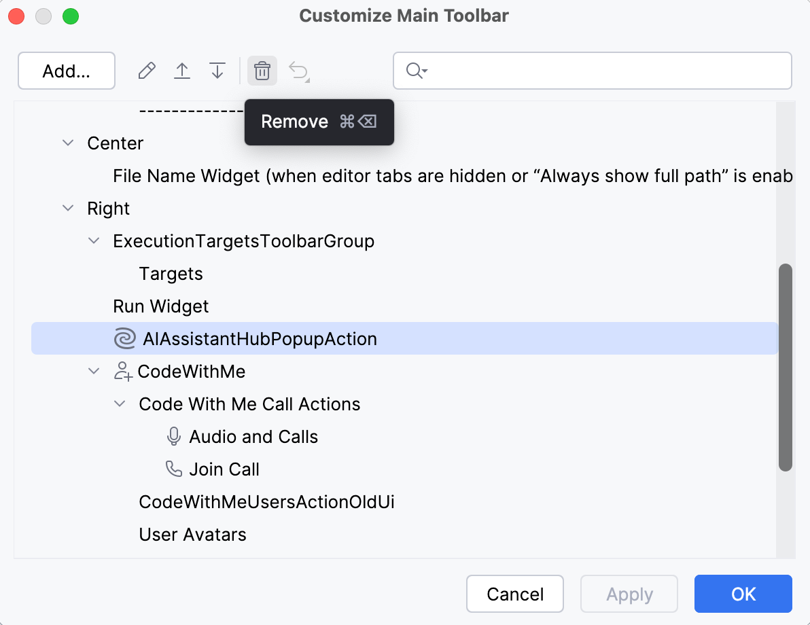
Task: Confirm with the OK button
Action: pos(743,594)
